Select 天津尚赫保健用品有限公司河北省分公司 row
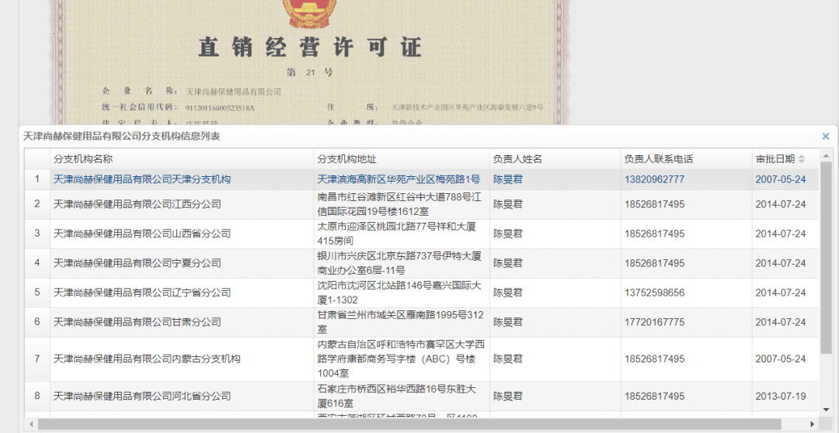The height and width of the screenshot is (433, 839). pyautogui.click(x=422, y=396)
